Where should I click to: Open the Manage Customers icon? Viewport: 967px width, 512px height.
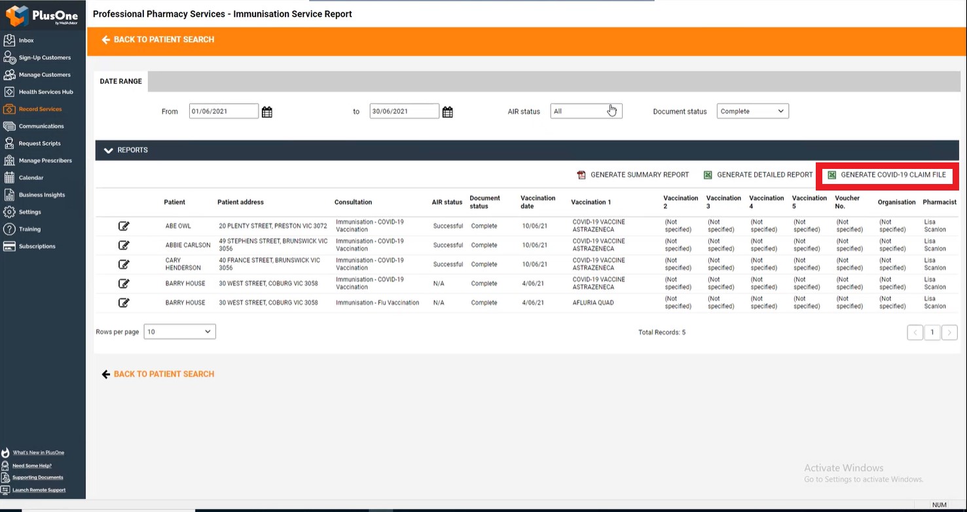pos(9,75)
